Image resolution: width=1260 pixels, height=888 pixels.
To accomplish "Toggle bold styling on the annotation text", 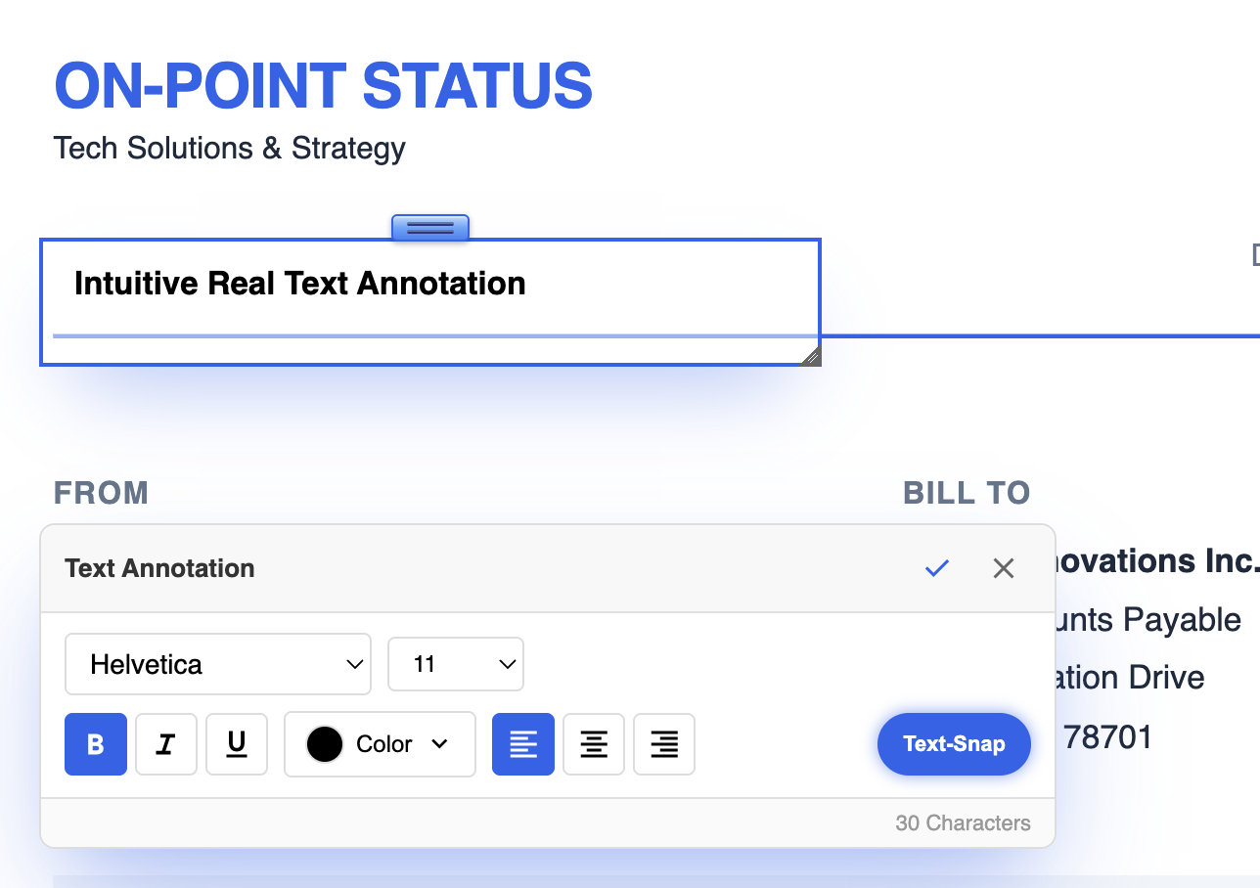I will 95,744.
